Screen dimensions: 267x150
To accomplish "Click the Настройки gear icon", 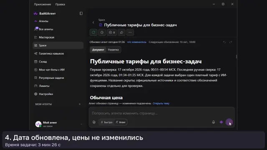I will (35, 94).
